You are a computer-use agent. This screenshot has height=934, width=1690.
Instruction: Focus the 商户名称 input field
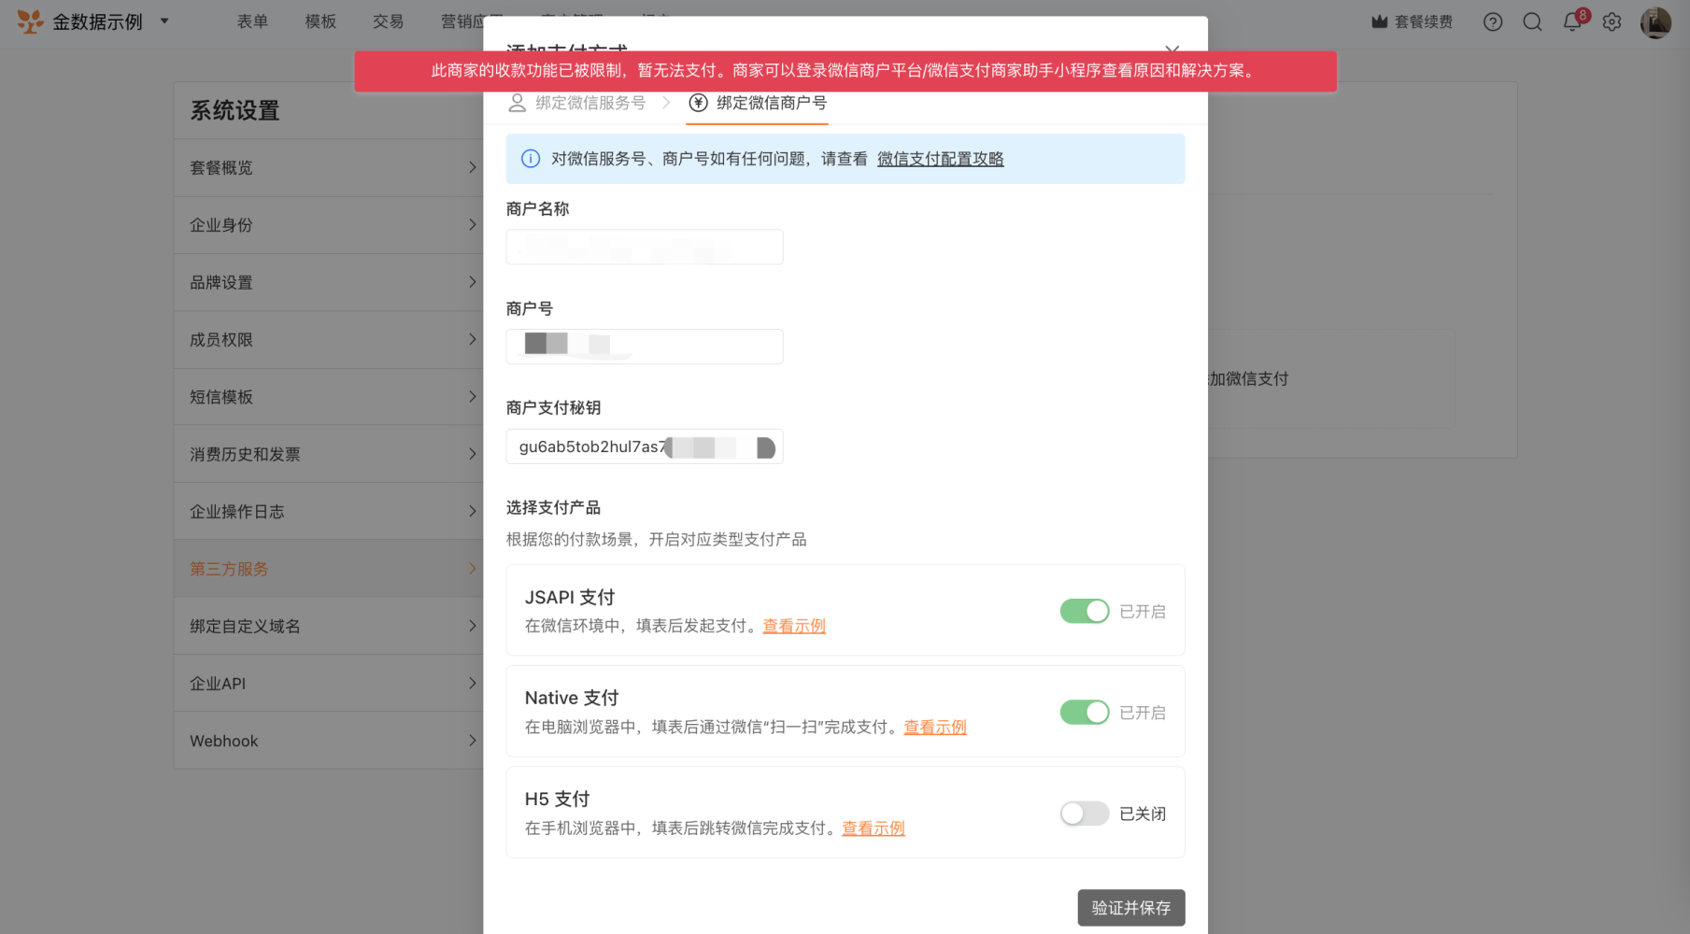(645, 248)
